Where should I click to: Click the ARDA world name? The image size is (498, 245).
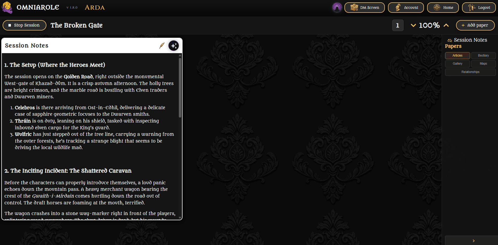95,8
